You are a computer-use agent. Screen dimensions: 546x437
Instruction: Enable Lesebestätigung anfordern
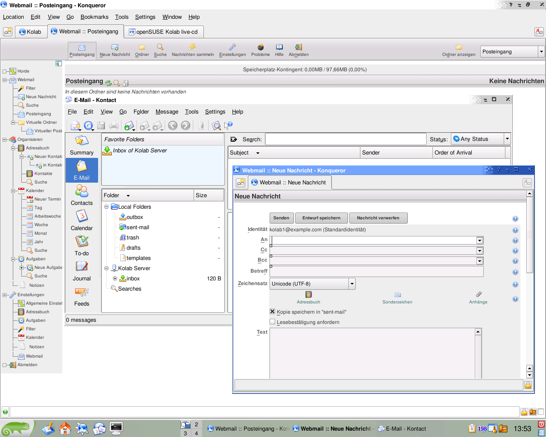pyautogui.click(x=272, y=321)
